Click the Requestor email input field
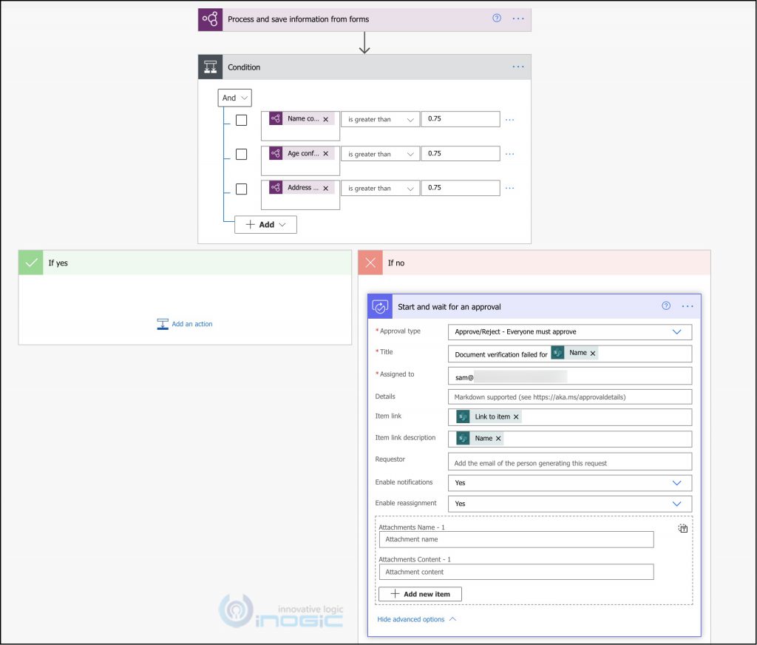757x645 pixels. click(x=569, y=461)
